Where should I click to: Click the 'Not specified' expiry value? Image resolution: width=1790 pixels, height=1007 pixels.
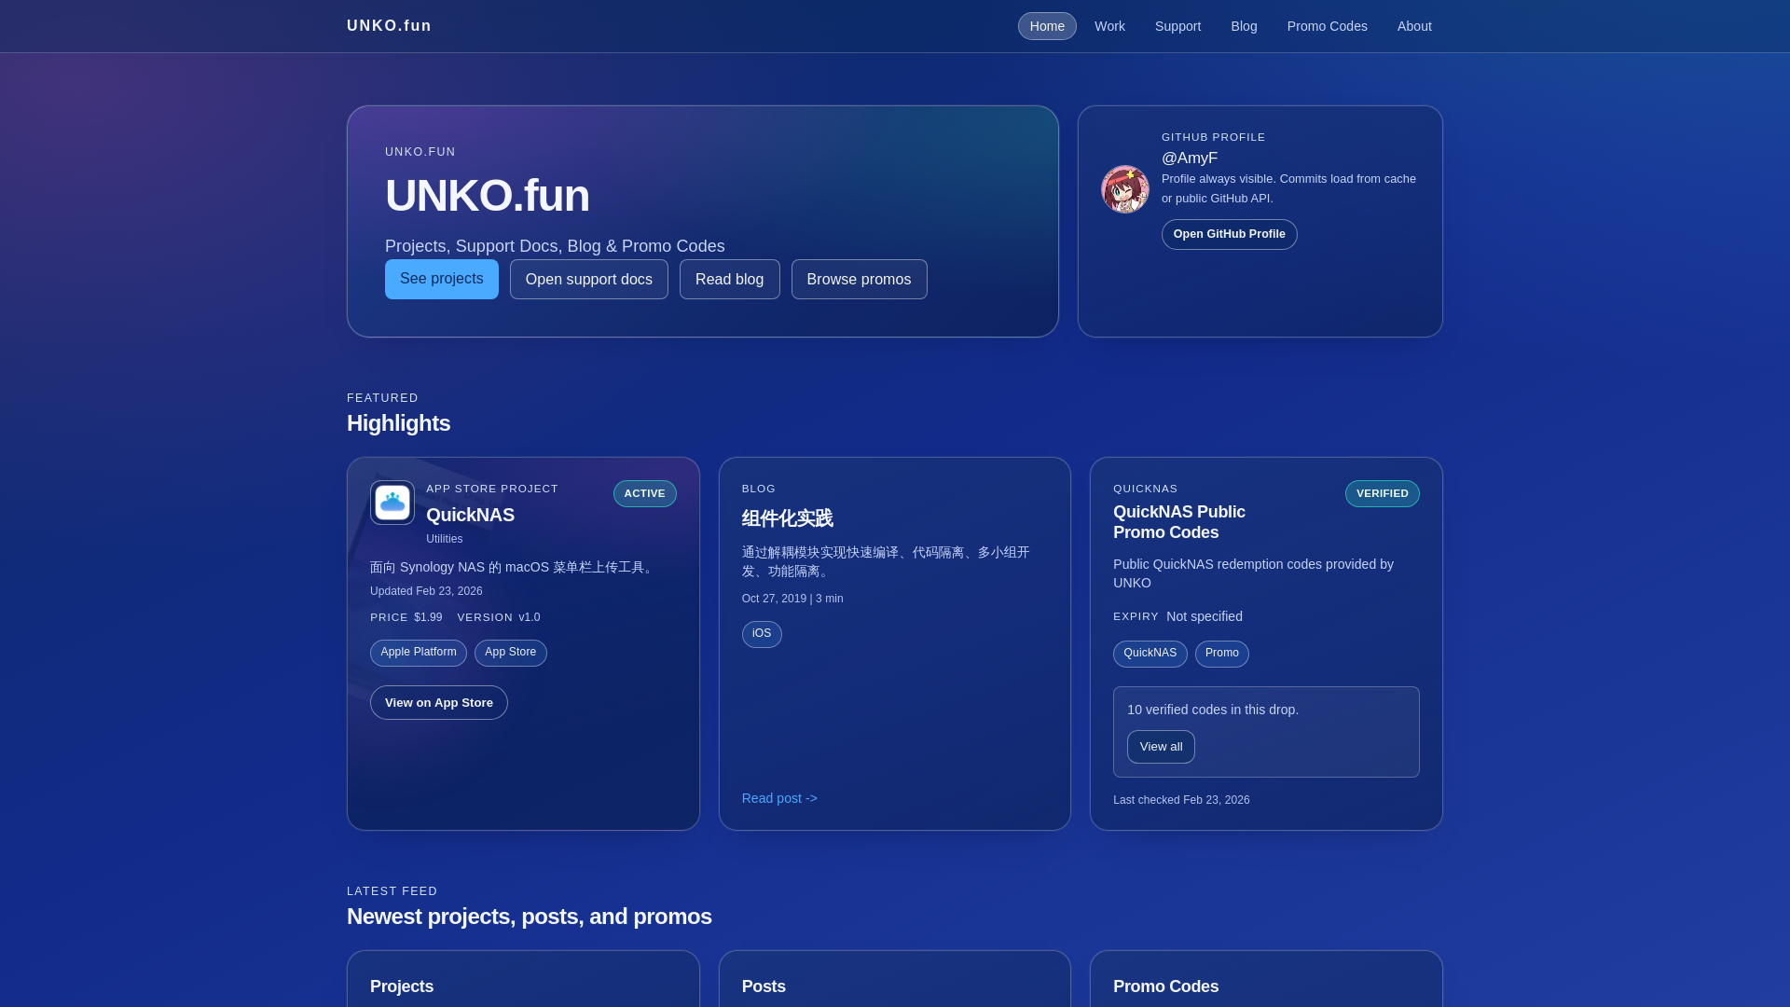coord(1205,616)
